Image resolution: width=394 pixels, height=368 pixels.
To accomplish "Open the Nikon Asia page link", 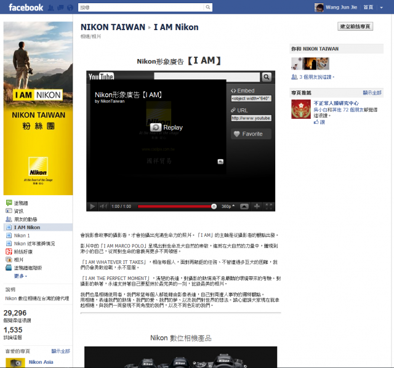I will [41, 362].
